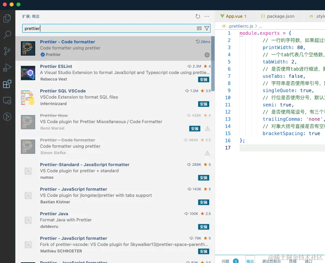Refresh the extensions marketplace list

pos(198,16)
